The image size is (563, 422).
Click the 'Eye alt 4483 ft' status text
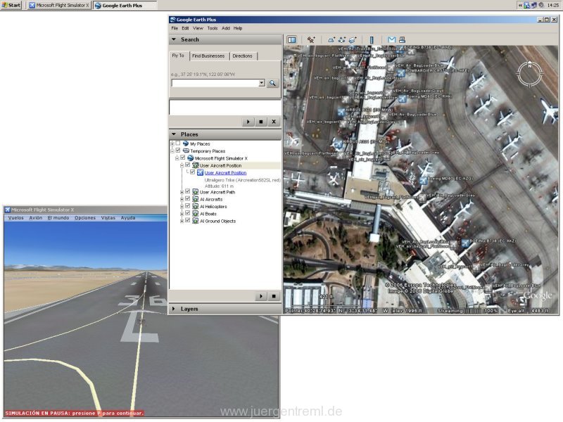528,311
